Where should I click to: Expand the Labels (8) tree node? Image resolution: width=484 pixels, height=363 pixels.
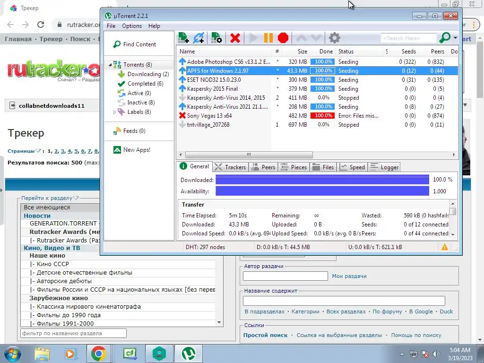pos(114,112)
